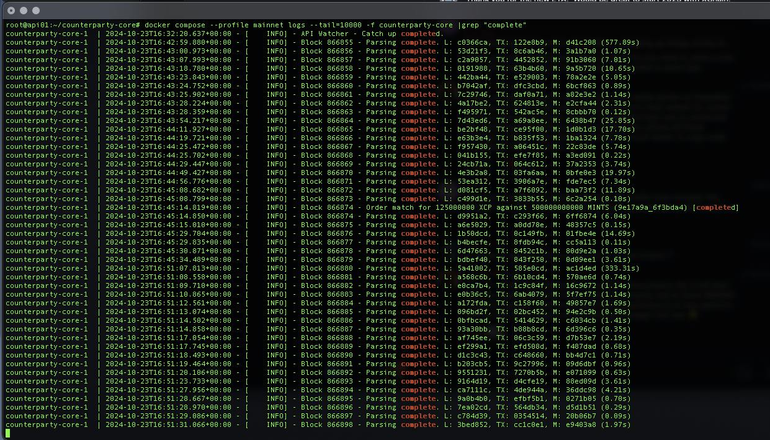Click the '[completed]' status of the order watch
Viewport: 770px width, 440px height.
click(x=715, y=207)
